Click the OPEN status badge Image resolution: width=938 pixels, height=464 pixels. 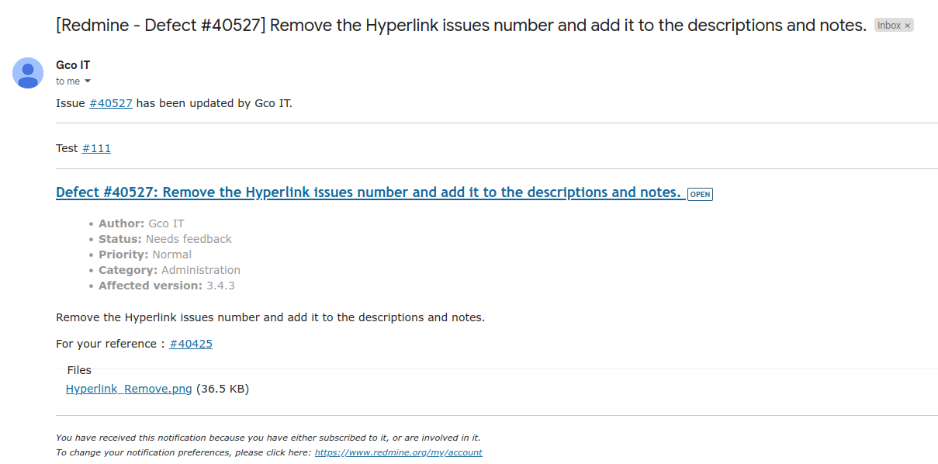tap(700, 194)
